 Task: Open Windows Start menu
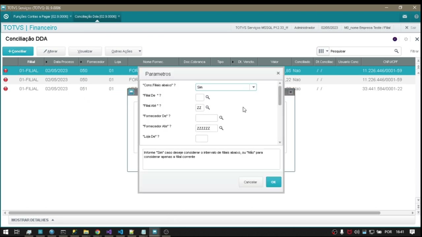pos(6,232)
